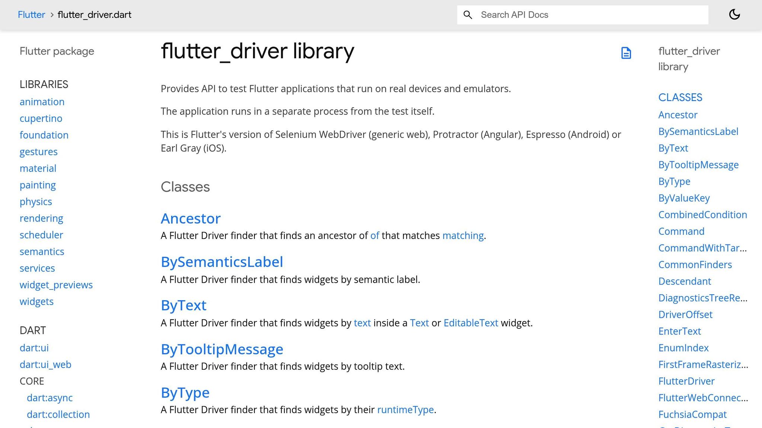Select flutter_driver.dart in the breadcrumb
This screenshot has height=428, width=762.
coord(94,14)
